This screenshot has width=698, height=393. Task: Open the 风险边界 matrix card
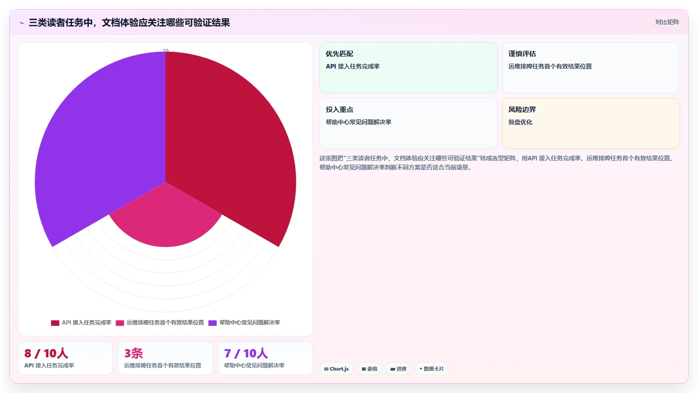click(x=591, y=123)
